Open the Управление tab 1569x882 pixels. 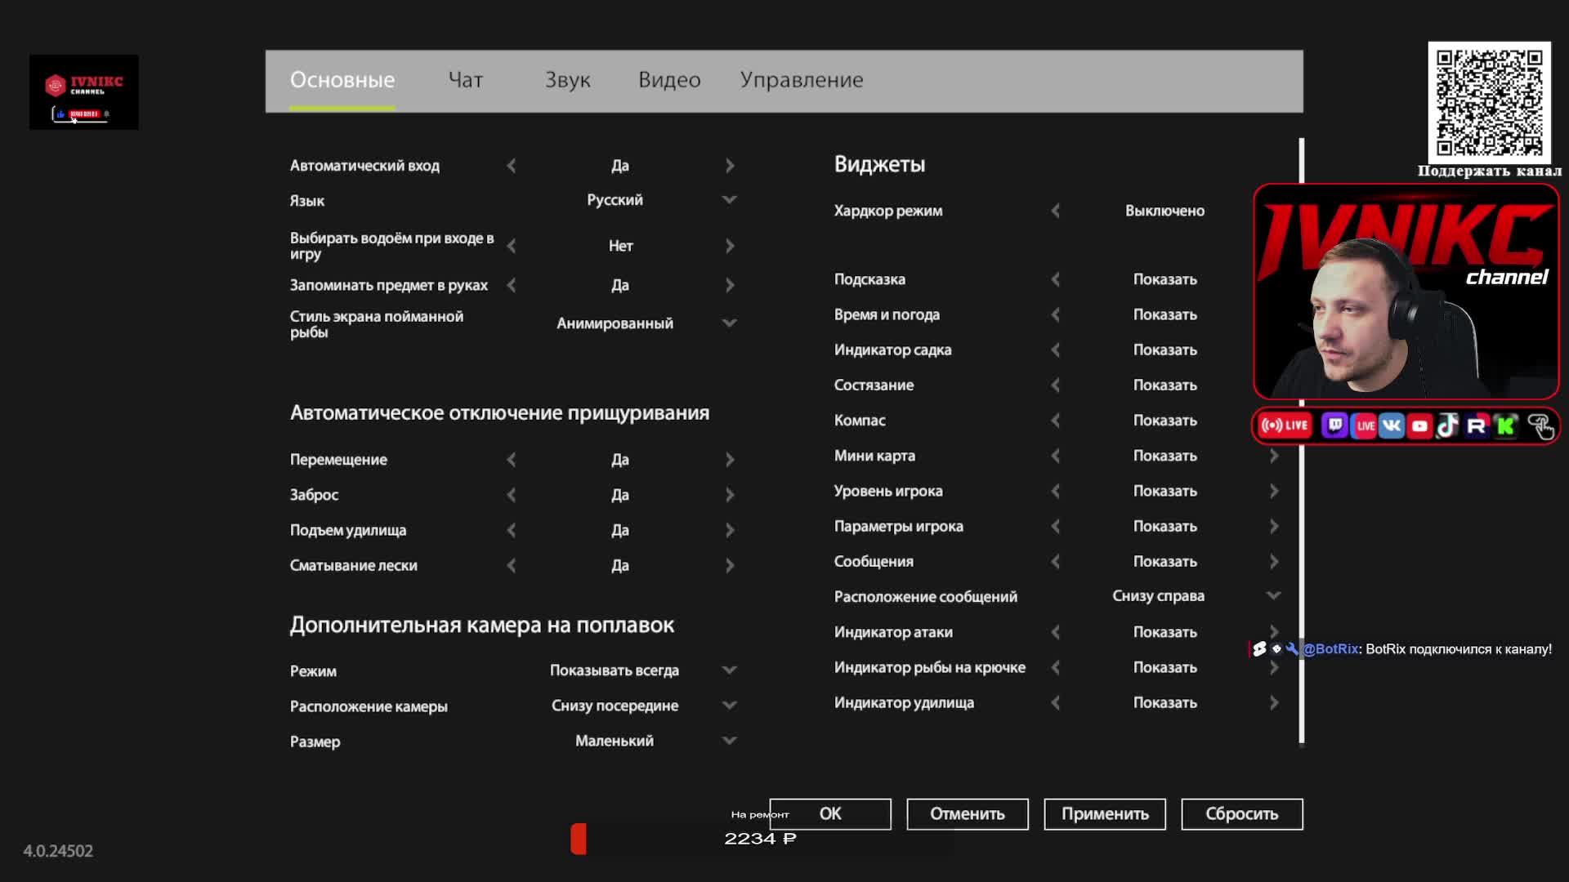[801, 80]
